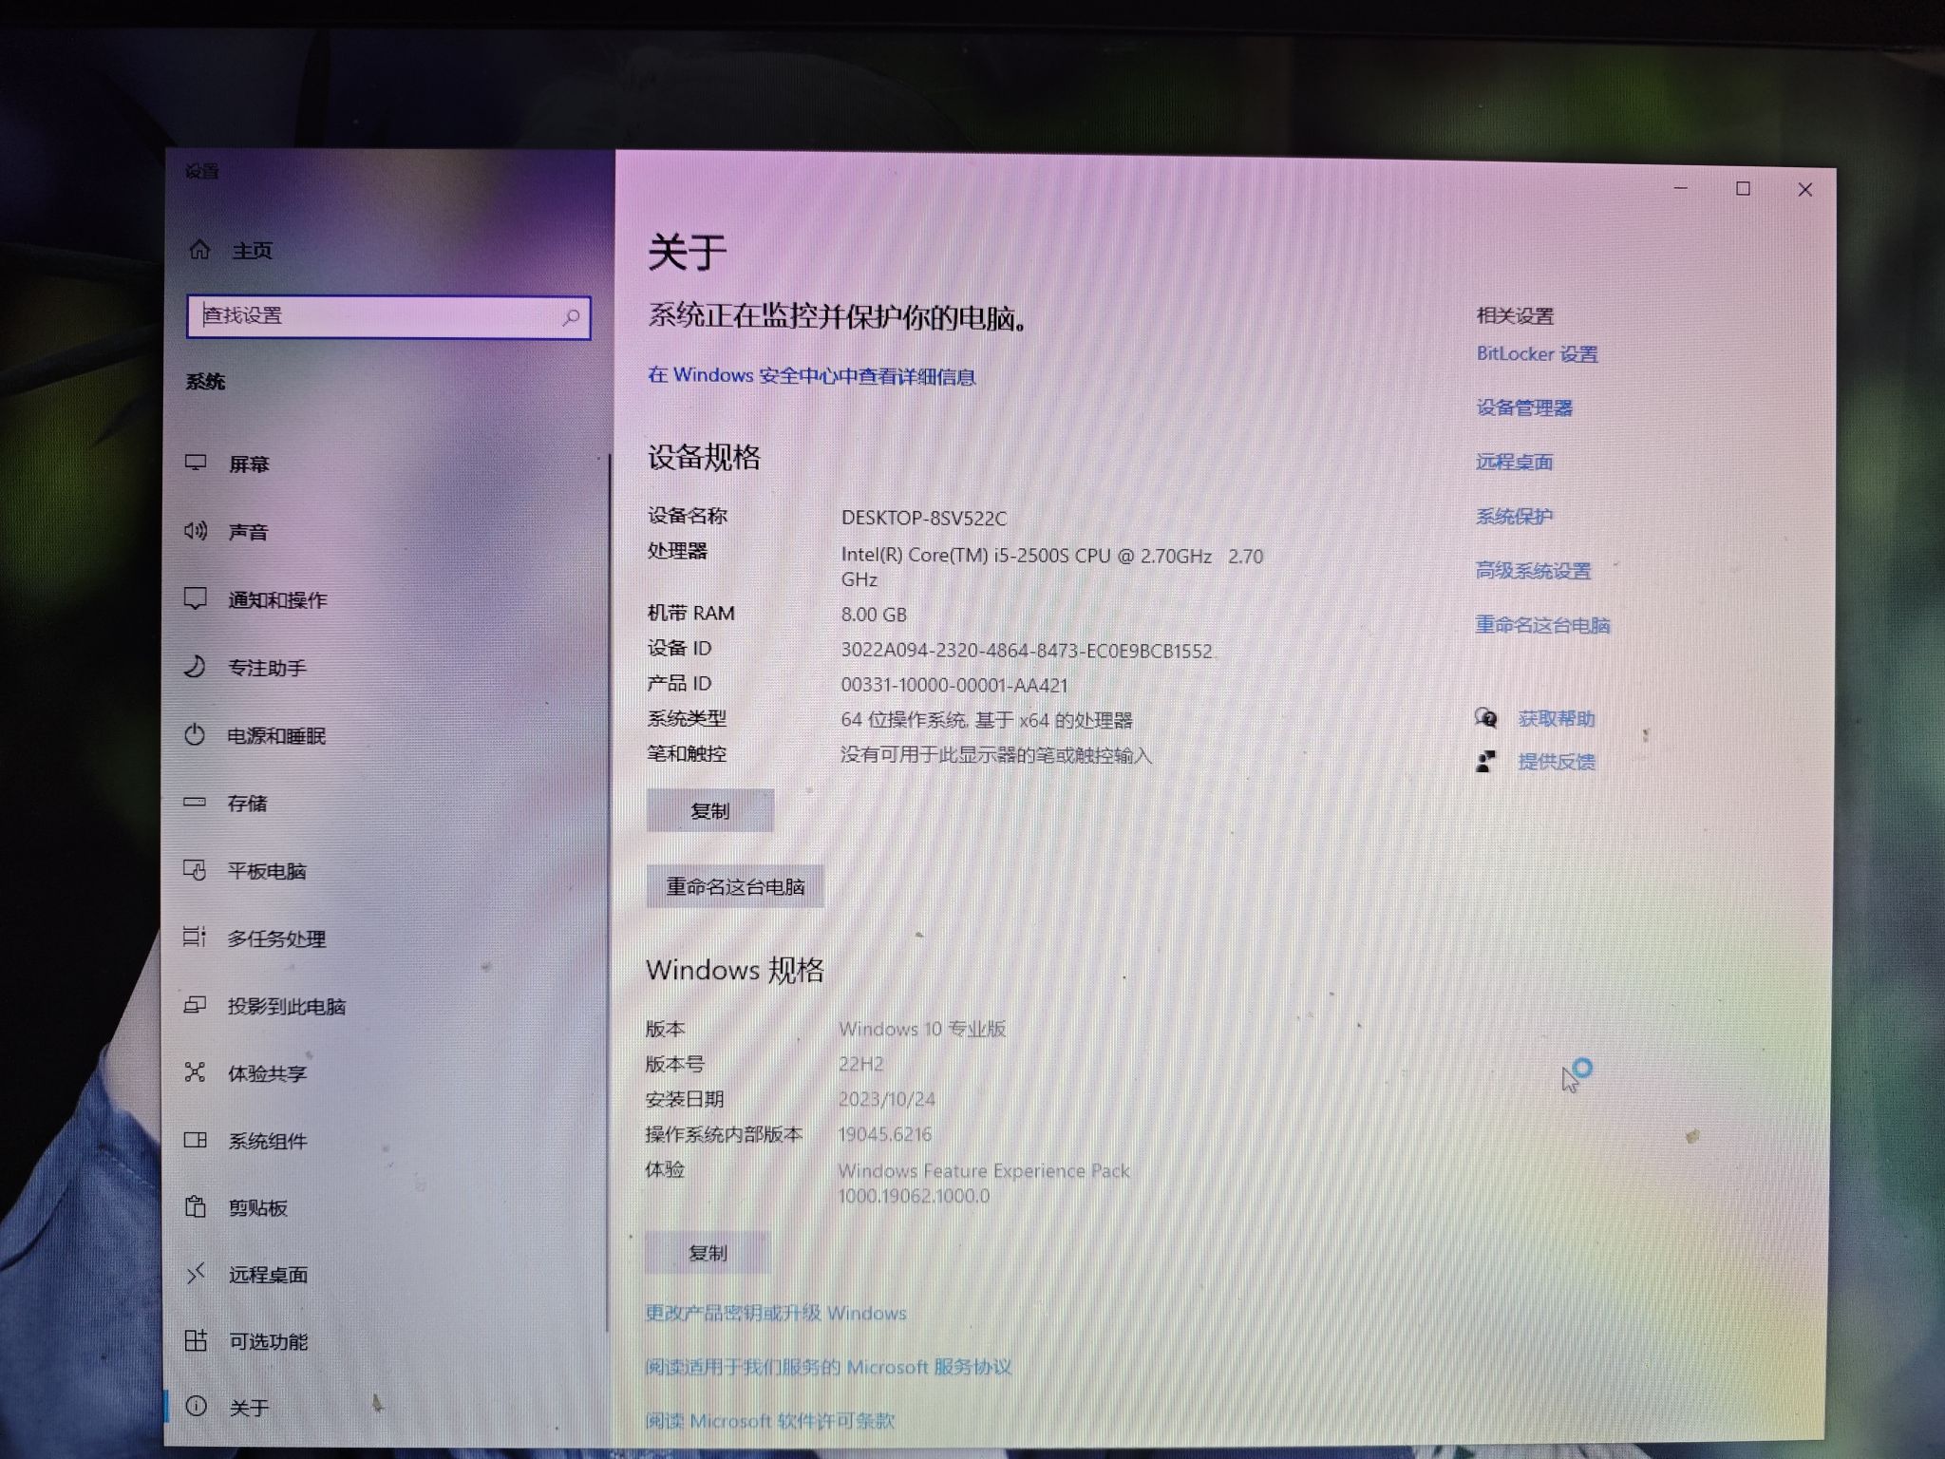Open 系统保护 link
1945x1459 pixels.
pyautogui.click(x=1514, y=517)
